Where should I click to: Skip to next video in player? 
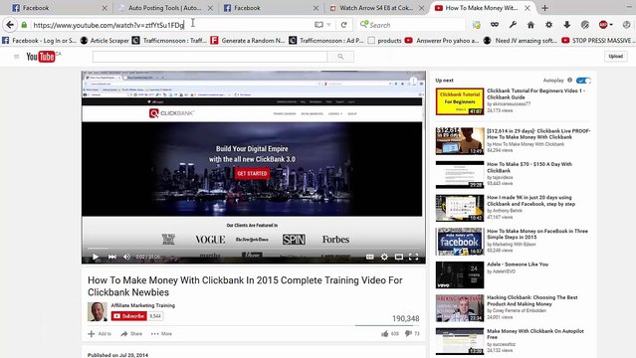[x=112, y=257]
